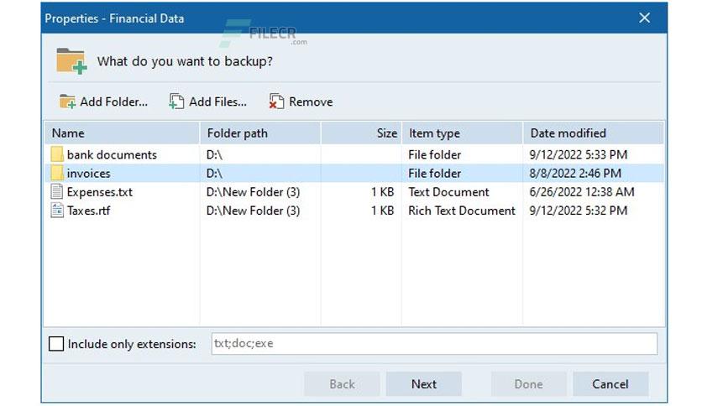Click the Add Folder icon

tap(67, 101)
